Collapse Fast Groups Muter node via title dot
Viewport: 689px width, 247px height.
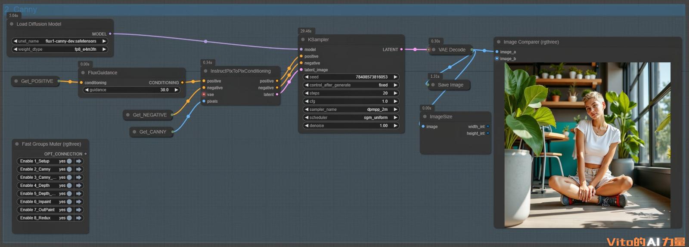tap(17, 144)
